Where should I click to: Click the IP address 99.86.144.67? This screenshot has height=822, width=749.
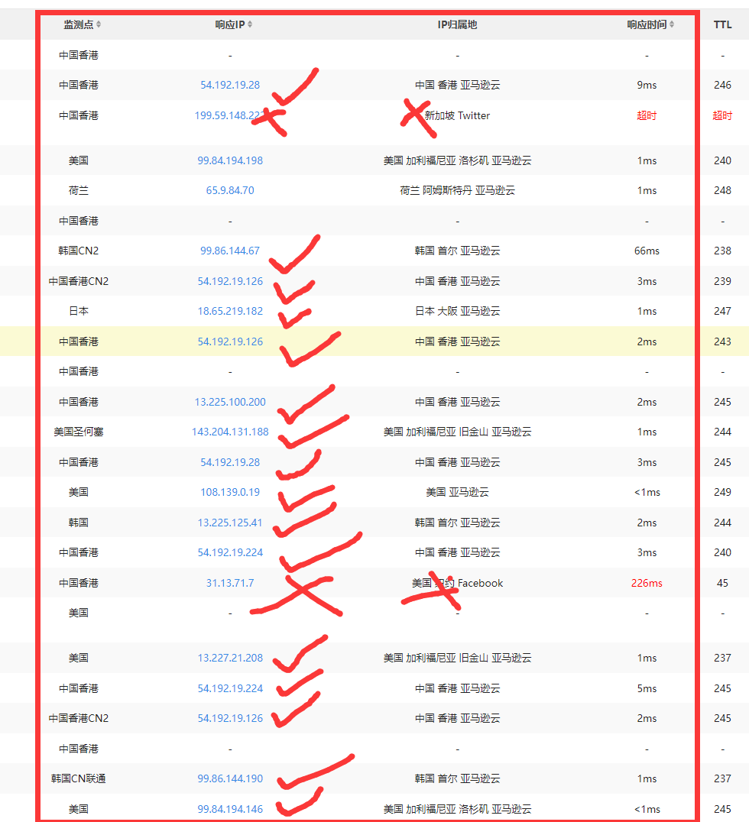point(230,251)
